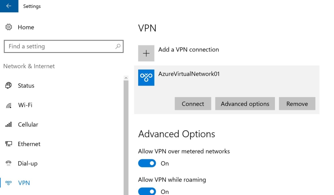This screenshot has width=334, height=195.
Task: Click the back arrow button
Action: 9,6
